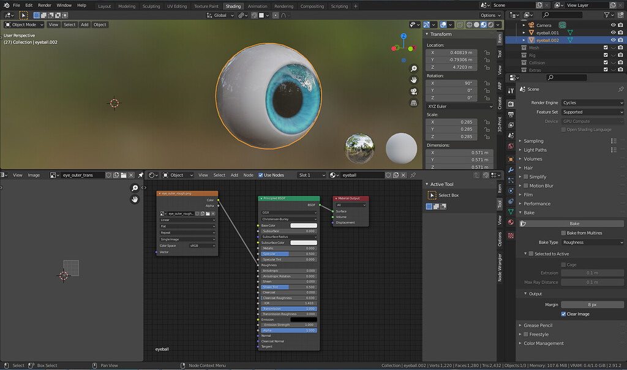
Task: Hide eyeball.001 using its eye visibility toggle
Action: pyautogui.click(x=614, y=32)
